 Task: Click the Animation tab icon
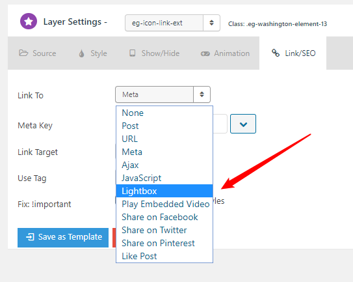[205, 53]
